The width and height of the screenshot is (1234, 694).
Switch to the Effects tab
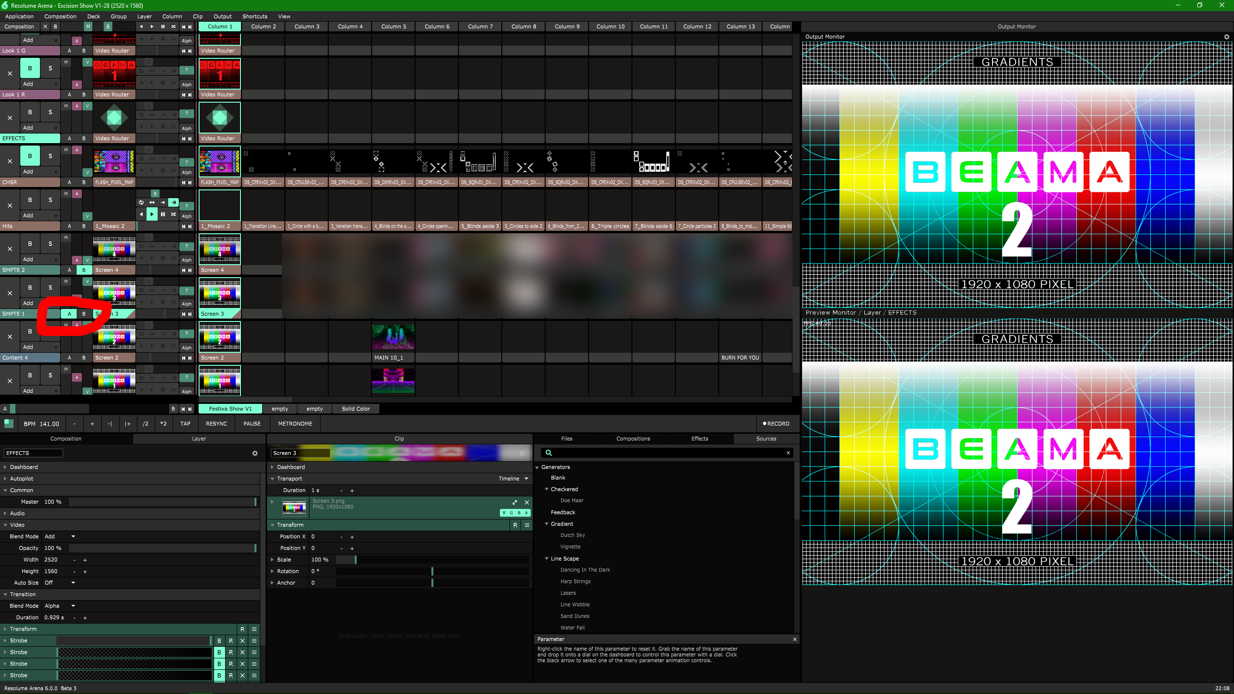(x=699, y=439)
